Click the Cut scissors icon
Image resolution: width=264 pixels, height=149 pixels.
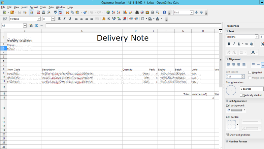click(67, 13)
